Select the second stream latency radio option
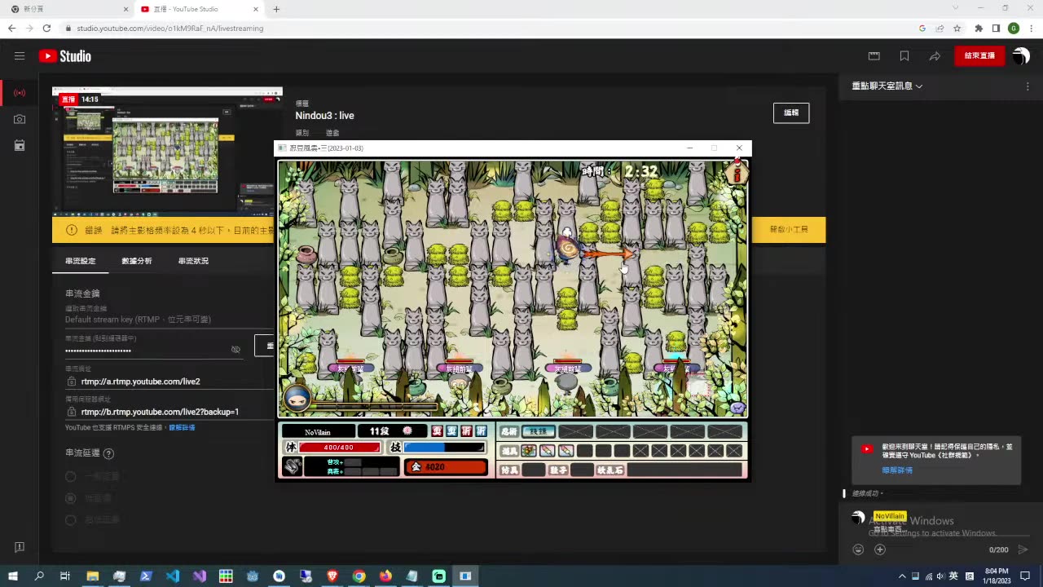 71,497
